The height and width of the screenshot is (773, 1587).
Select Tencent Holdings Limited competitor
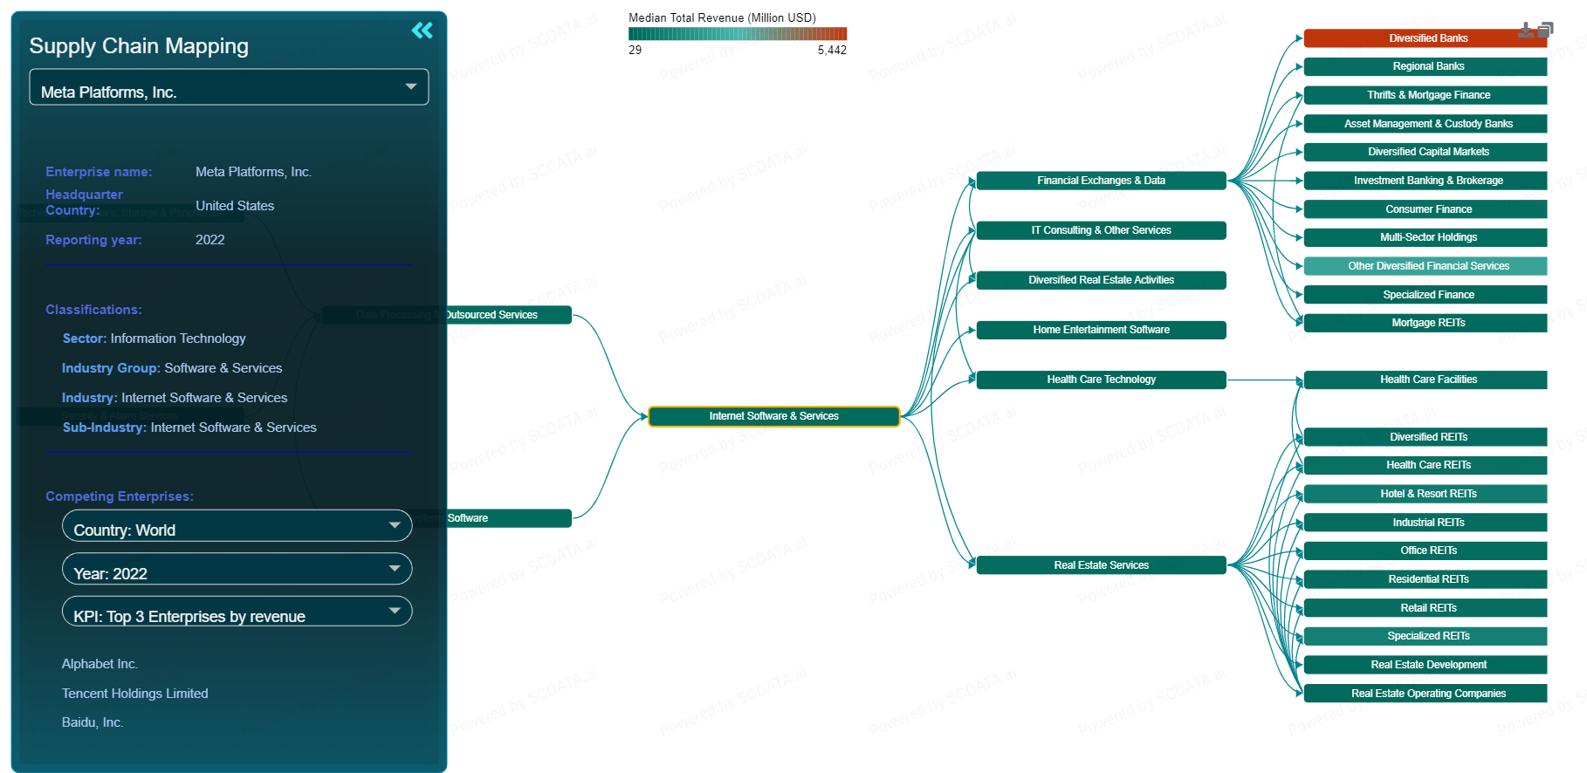134,694
